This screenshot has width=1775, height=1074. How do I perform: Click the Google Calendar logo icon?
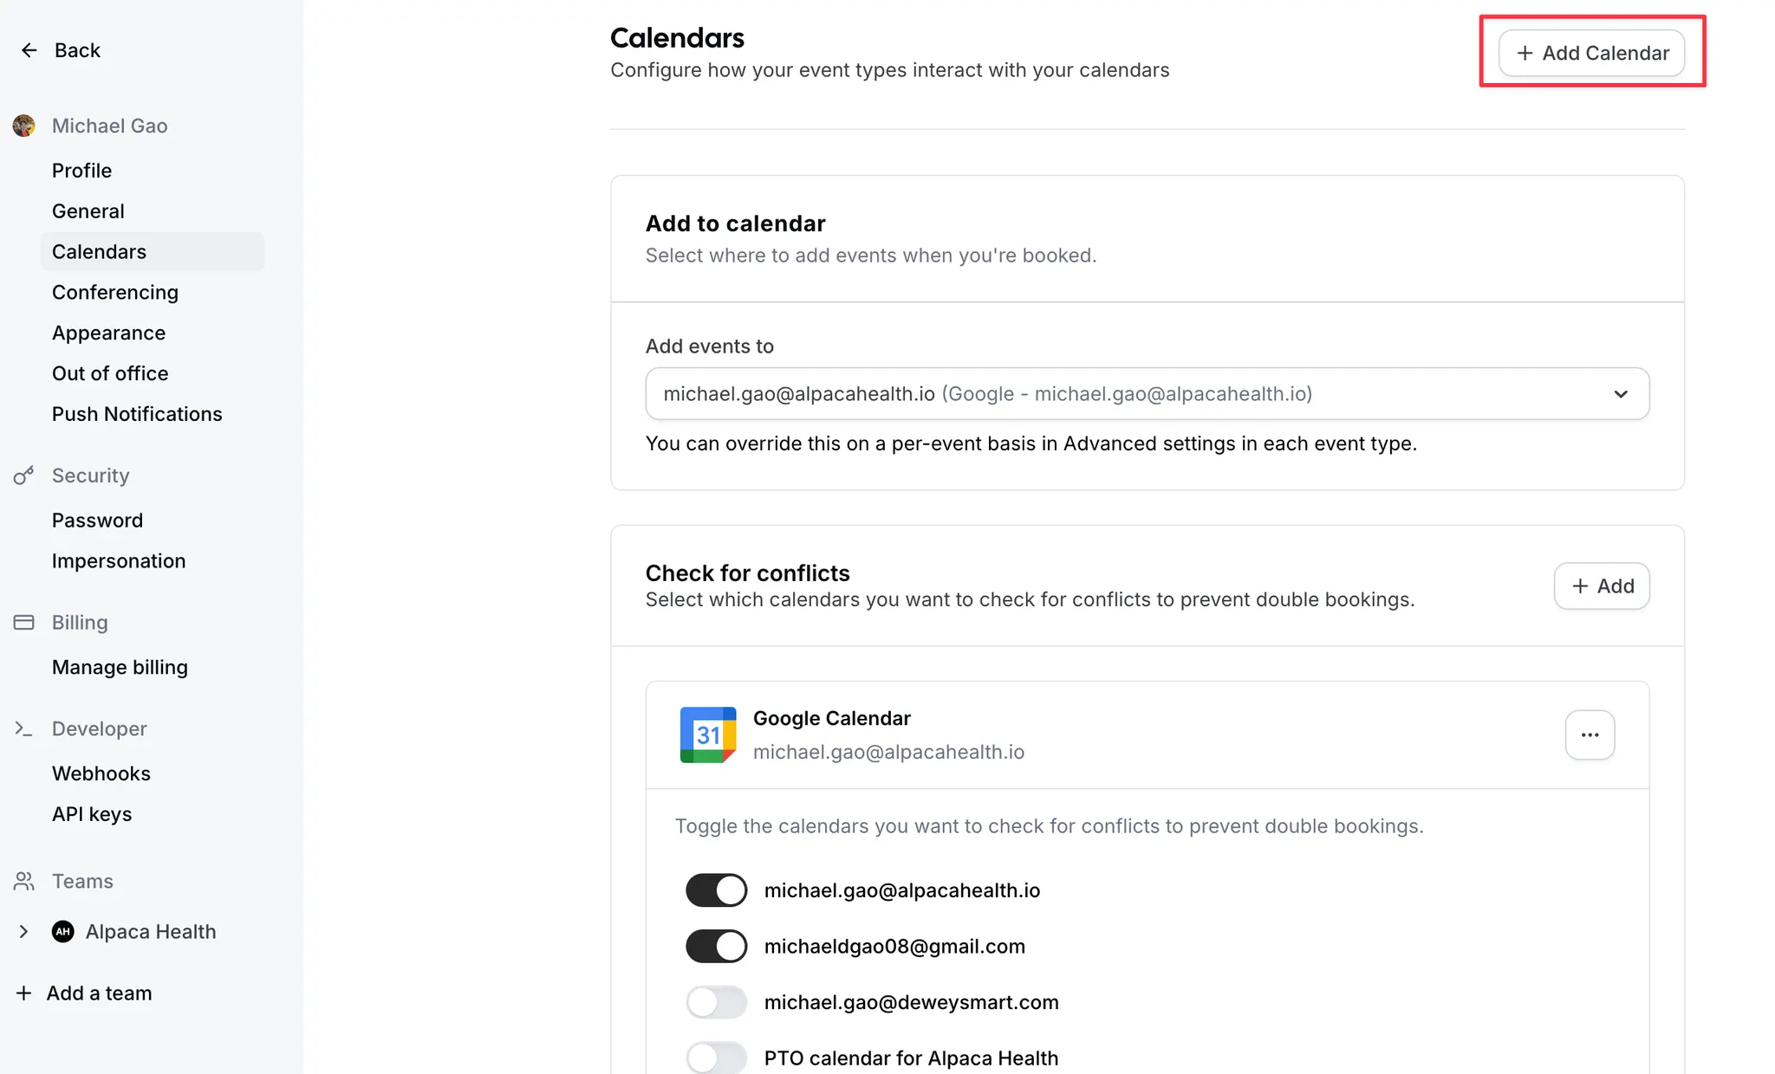(708, 734)
